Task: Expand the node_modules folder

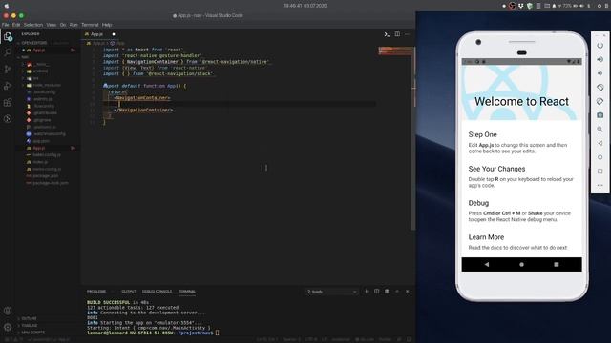Action: click(x=47, y=85)
